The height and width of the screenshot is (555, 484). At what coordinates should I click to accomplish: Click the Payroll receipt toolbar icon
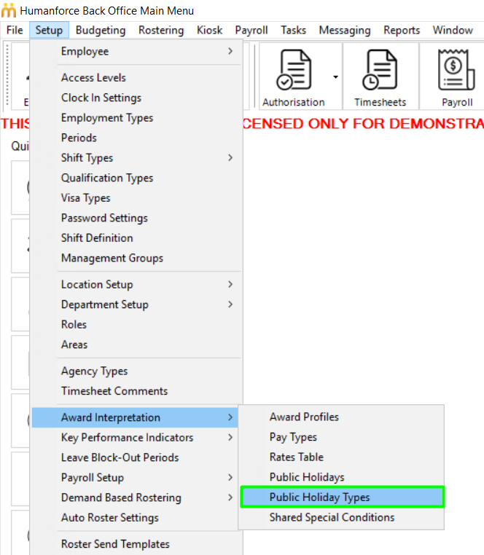(456, 70)
